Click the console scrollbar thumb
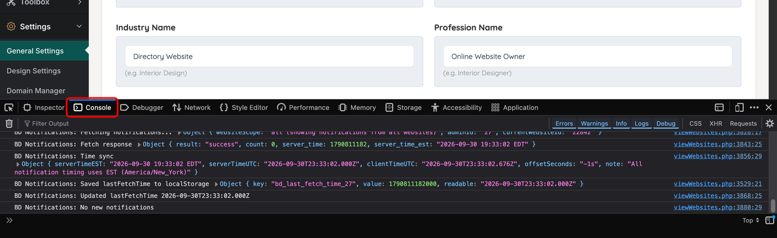The height and width of the screenshot is (238, 777). click(x=773, y=206)
